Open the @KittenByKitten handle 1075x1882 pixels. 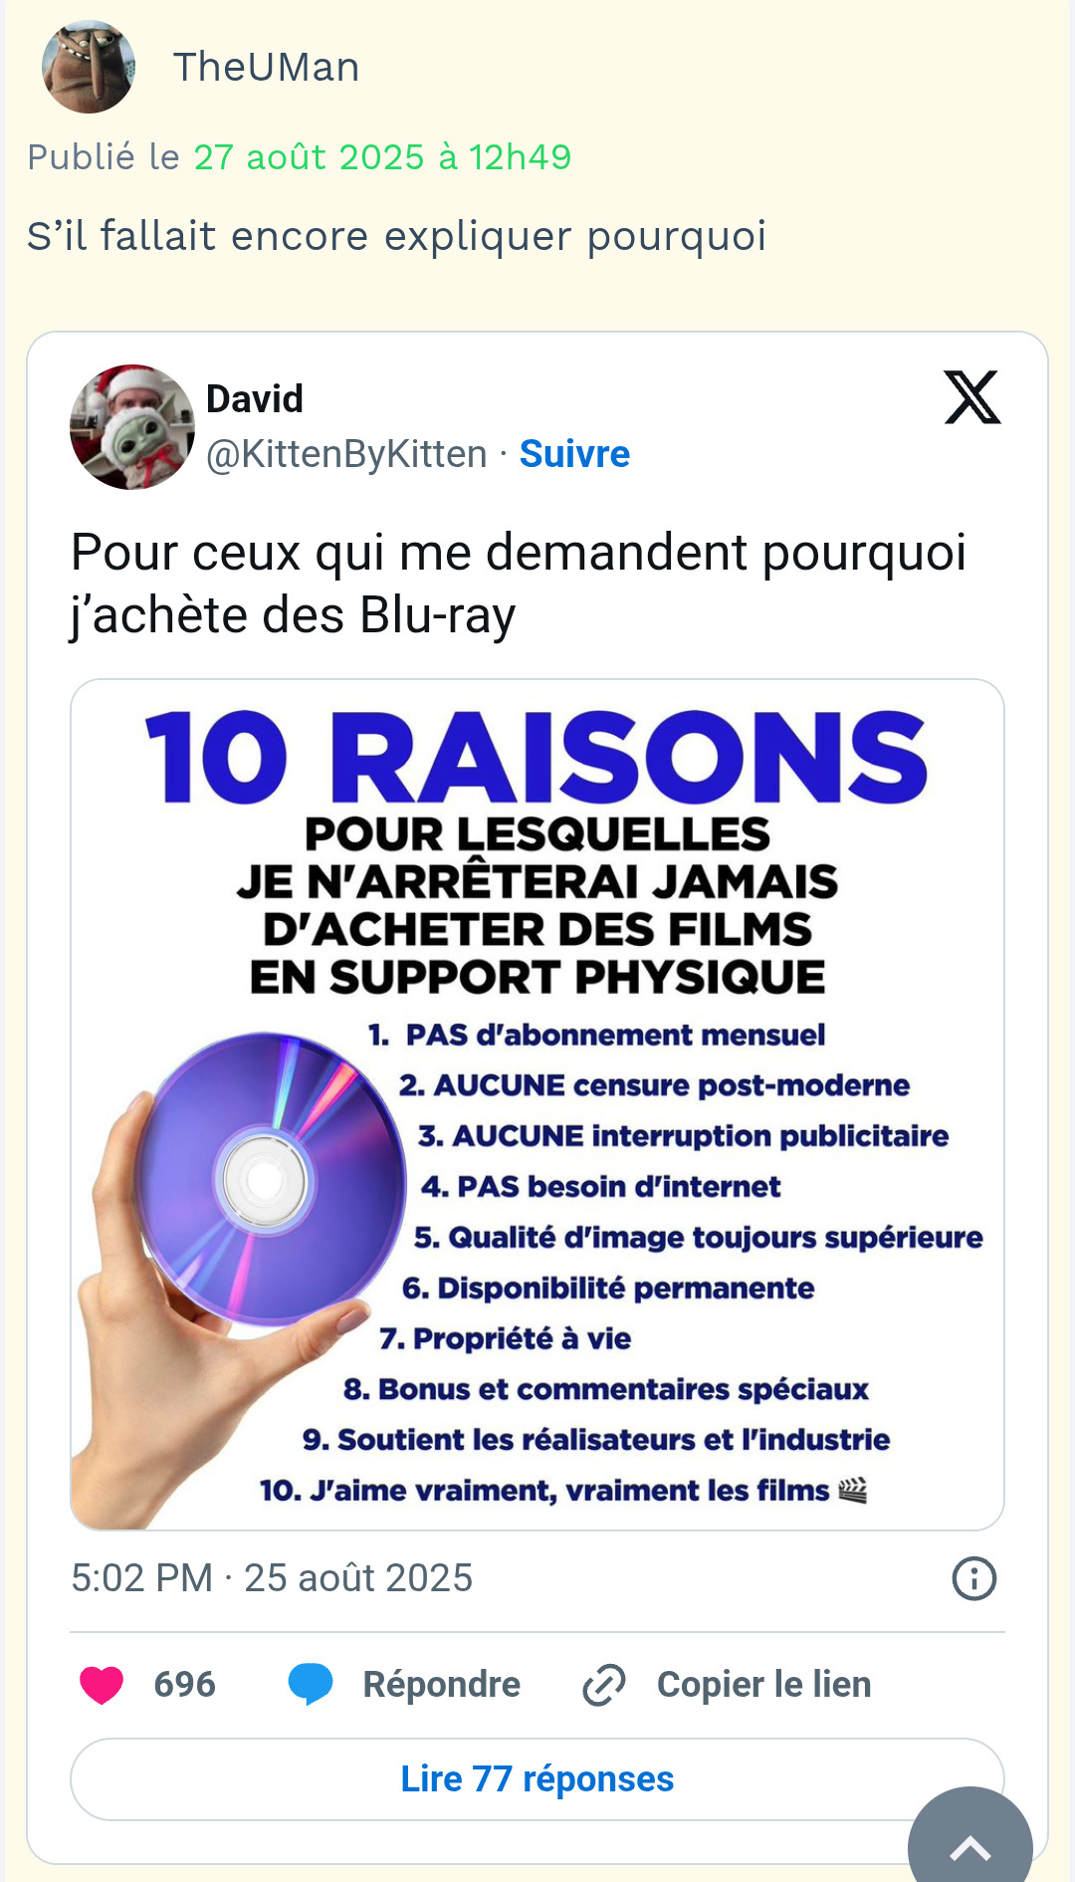coord(346,454)
